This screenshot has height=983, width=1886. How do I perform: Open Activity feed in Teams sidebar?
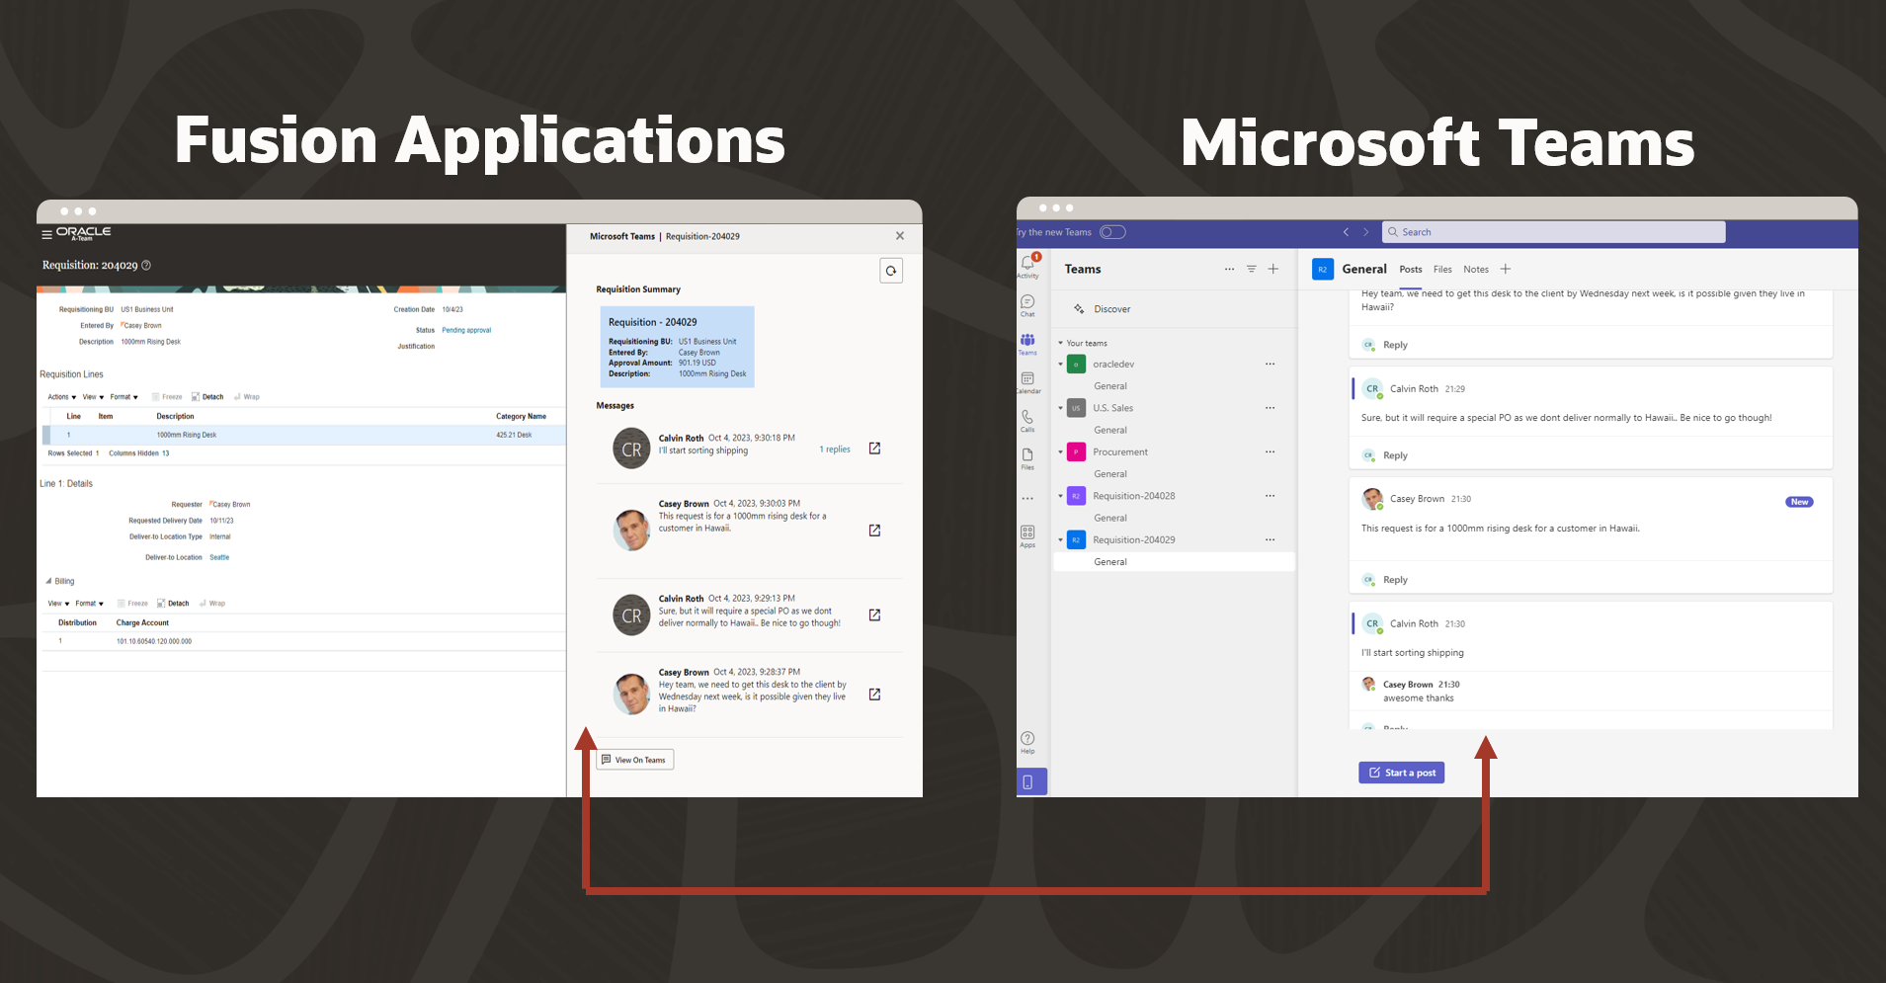point(1027,266)
